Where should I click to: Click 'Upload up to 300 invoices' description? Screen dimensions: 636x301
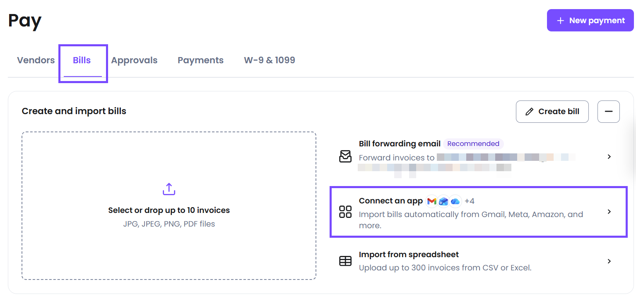pyautogui.click(x=445, y=268)
